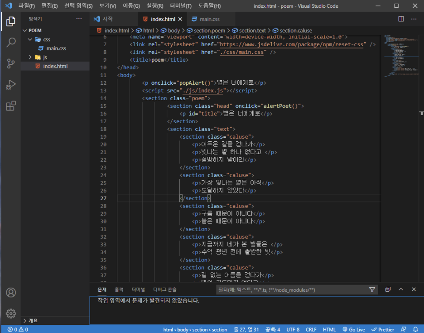Click the main.css file icon in explorer
Image resolution: width=424 pixels, height=333 pixels.
[41, 48]
